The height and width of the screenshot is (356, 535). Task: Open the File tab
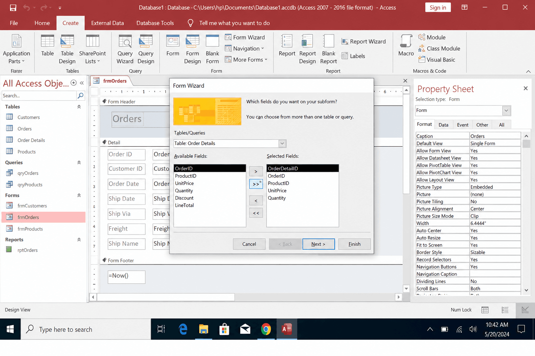pyautogui.click(x=14, y=23)
